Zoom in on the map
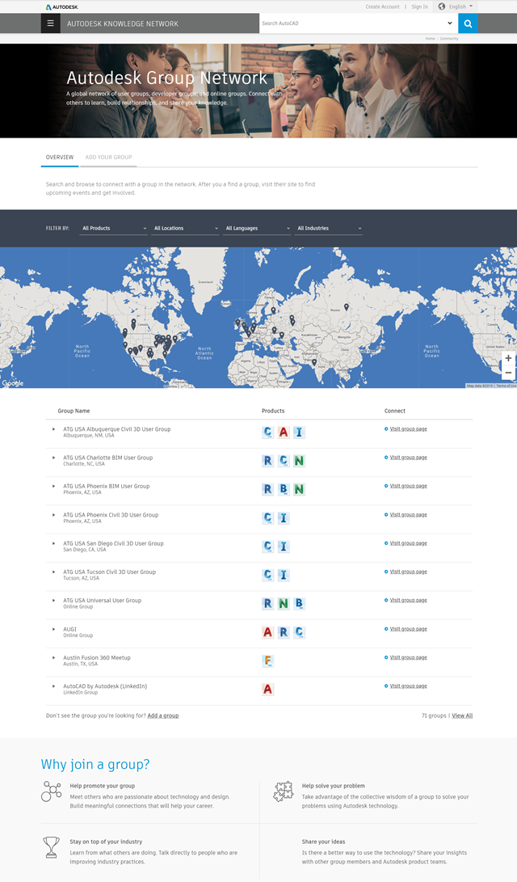 tap(508, 358)
